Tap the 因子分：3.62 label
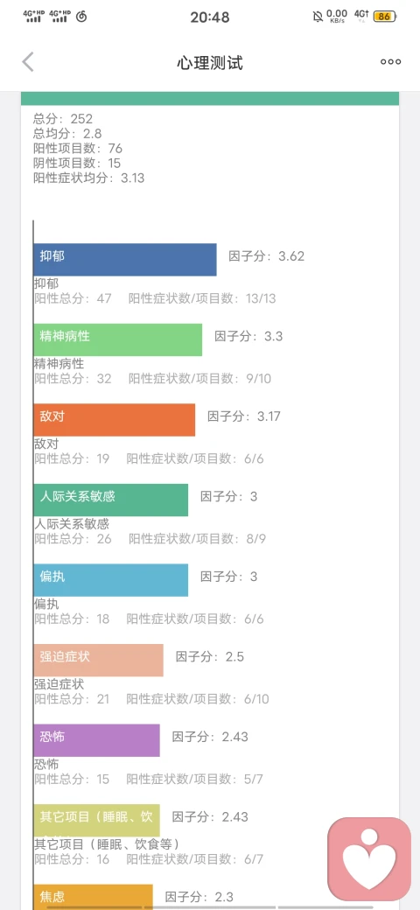Image resolution: width=420 pixels, height=910 pixels. (x=266, y=256)
